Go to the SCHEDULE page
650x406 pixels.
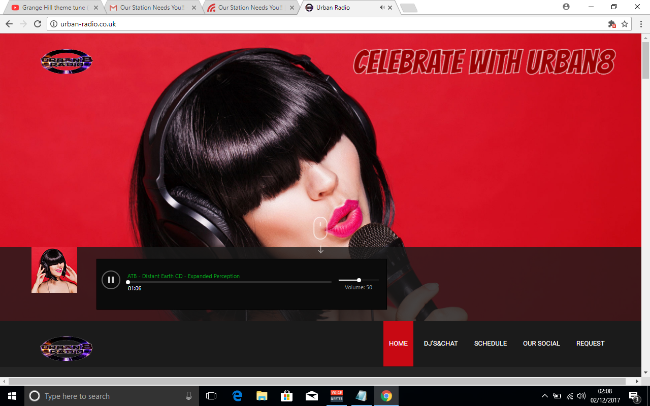(x=491, y=344)
